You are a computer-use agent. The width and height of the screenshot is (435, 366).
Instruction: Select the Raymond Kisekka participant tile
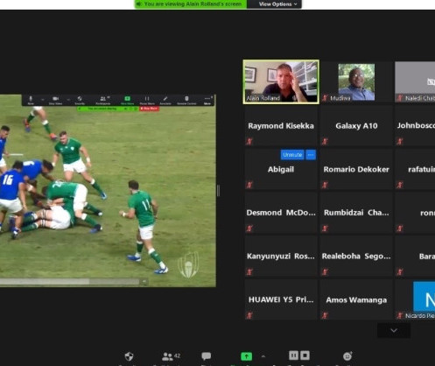click(281, 125)
